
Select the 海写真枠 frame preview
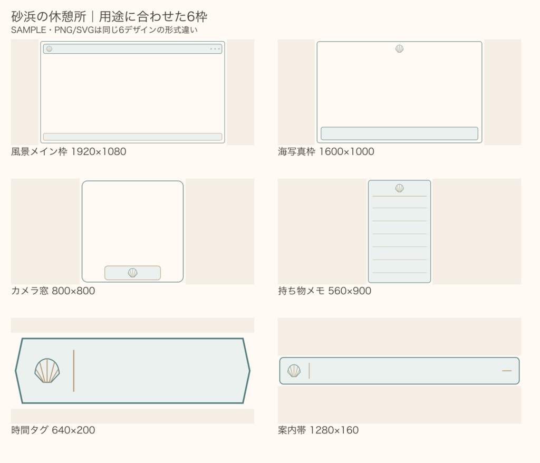coord(400,92)
